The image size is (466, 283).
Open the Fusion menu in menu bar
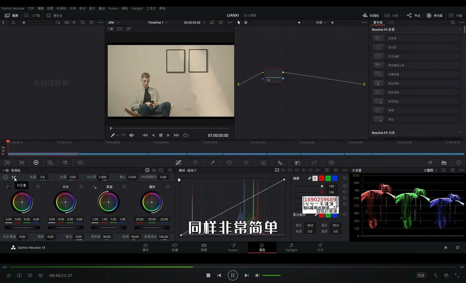pos(113,8)
